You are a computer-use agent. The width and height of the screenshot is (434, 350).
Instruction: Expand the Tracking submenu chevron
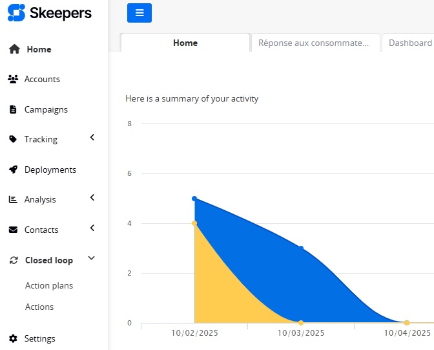pos(92,138)
